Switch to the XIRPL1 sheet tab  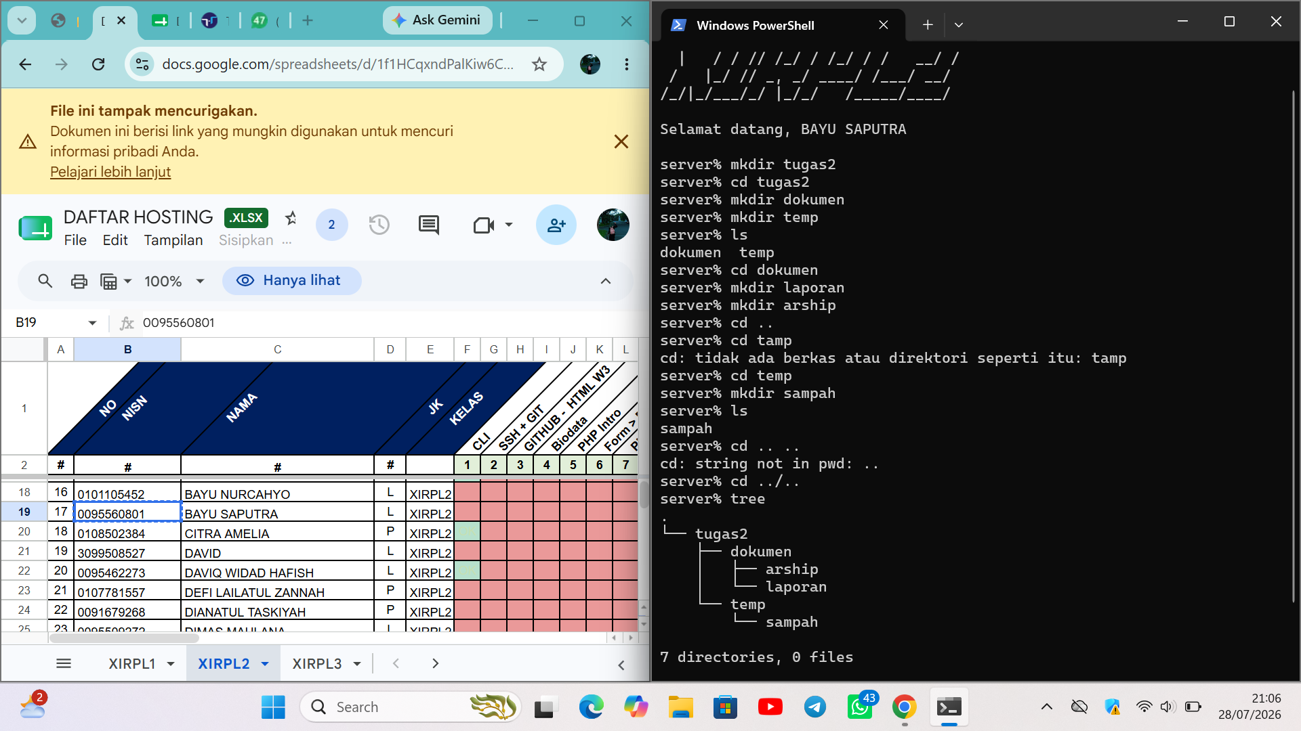coord(132,664)
